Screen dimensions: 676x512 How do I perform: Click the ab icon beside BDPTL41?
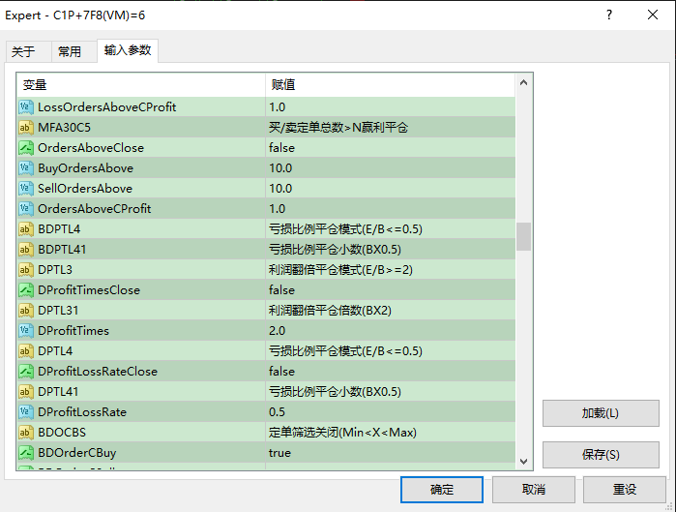point(26,250)
